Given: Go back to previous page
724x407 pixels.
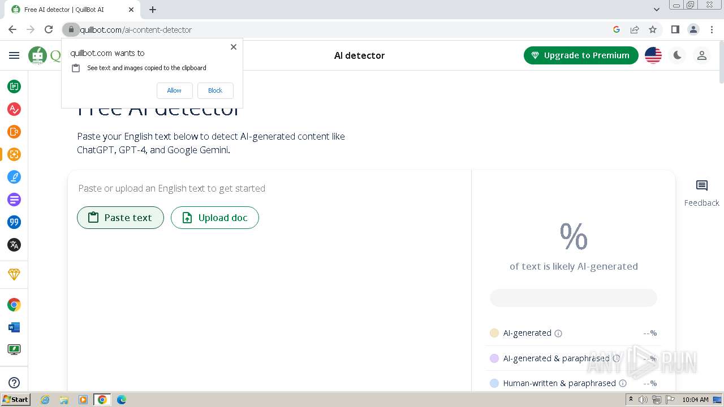Looking at the screenshot, I should click(12, 29).
